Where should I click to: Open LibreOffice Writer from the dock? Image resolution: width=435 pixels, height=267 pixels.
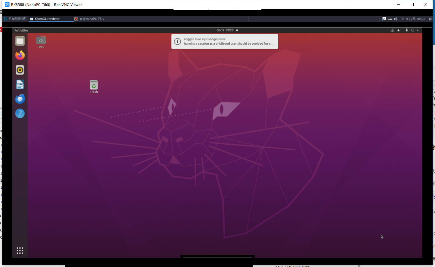[20, 84]
